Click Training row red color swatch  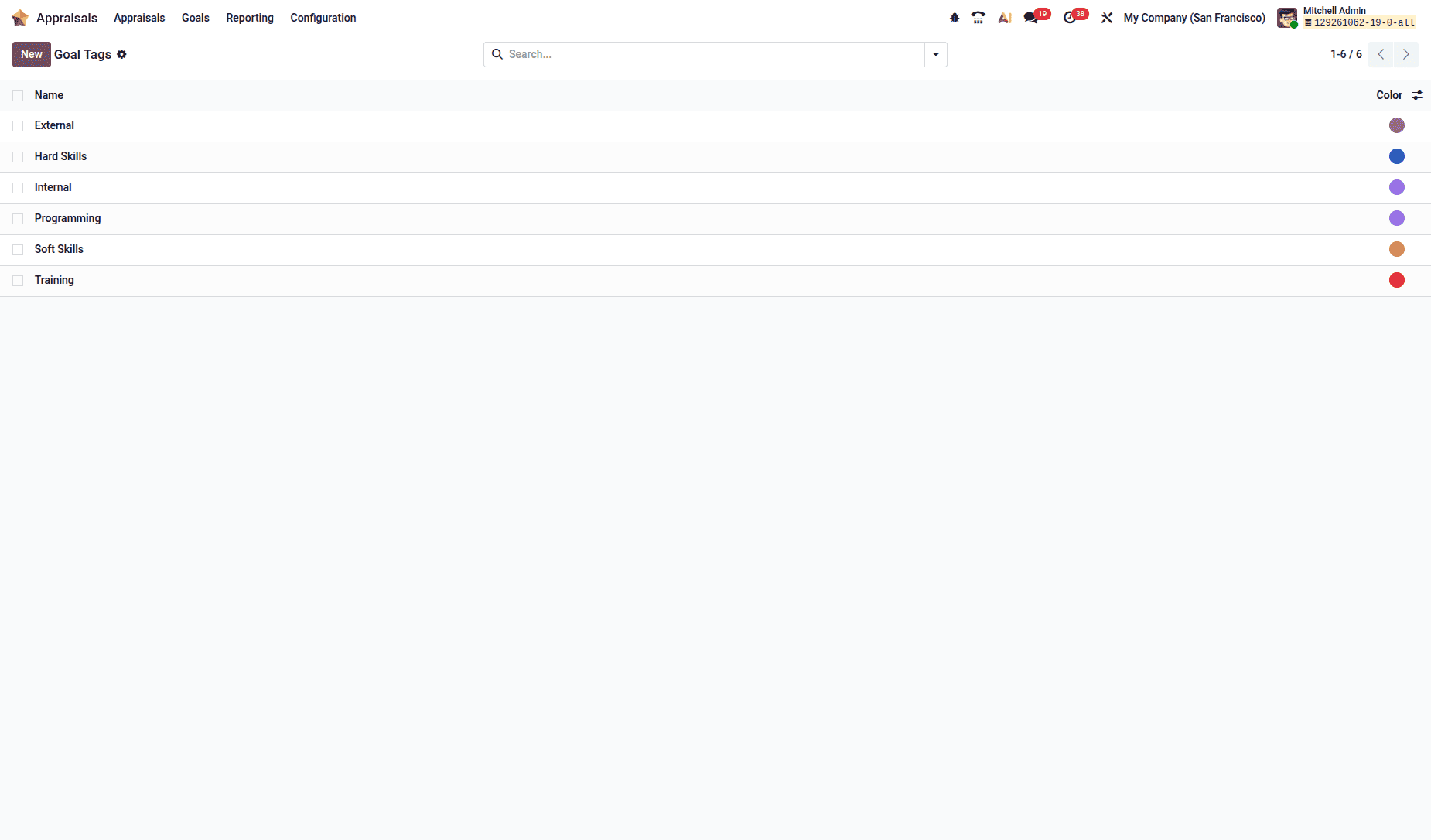click(x=1397, y=280)
